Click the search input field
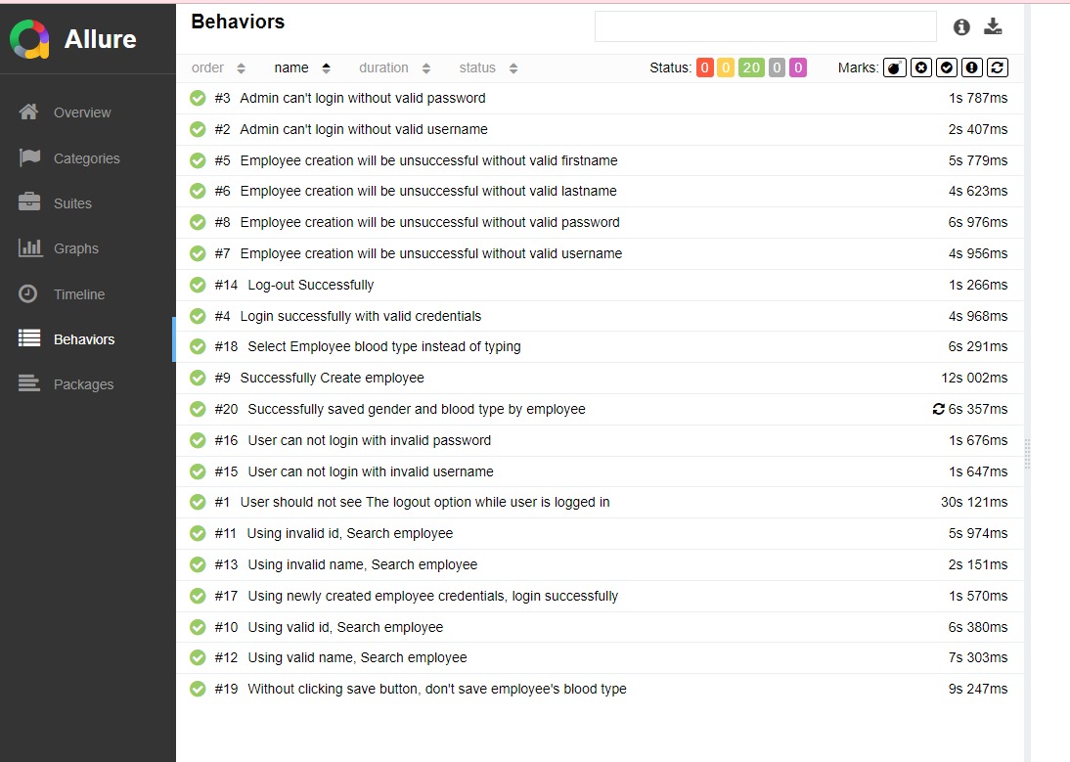The height and width of the screenshot is (762, 1070). coord(765,26)
